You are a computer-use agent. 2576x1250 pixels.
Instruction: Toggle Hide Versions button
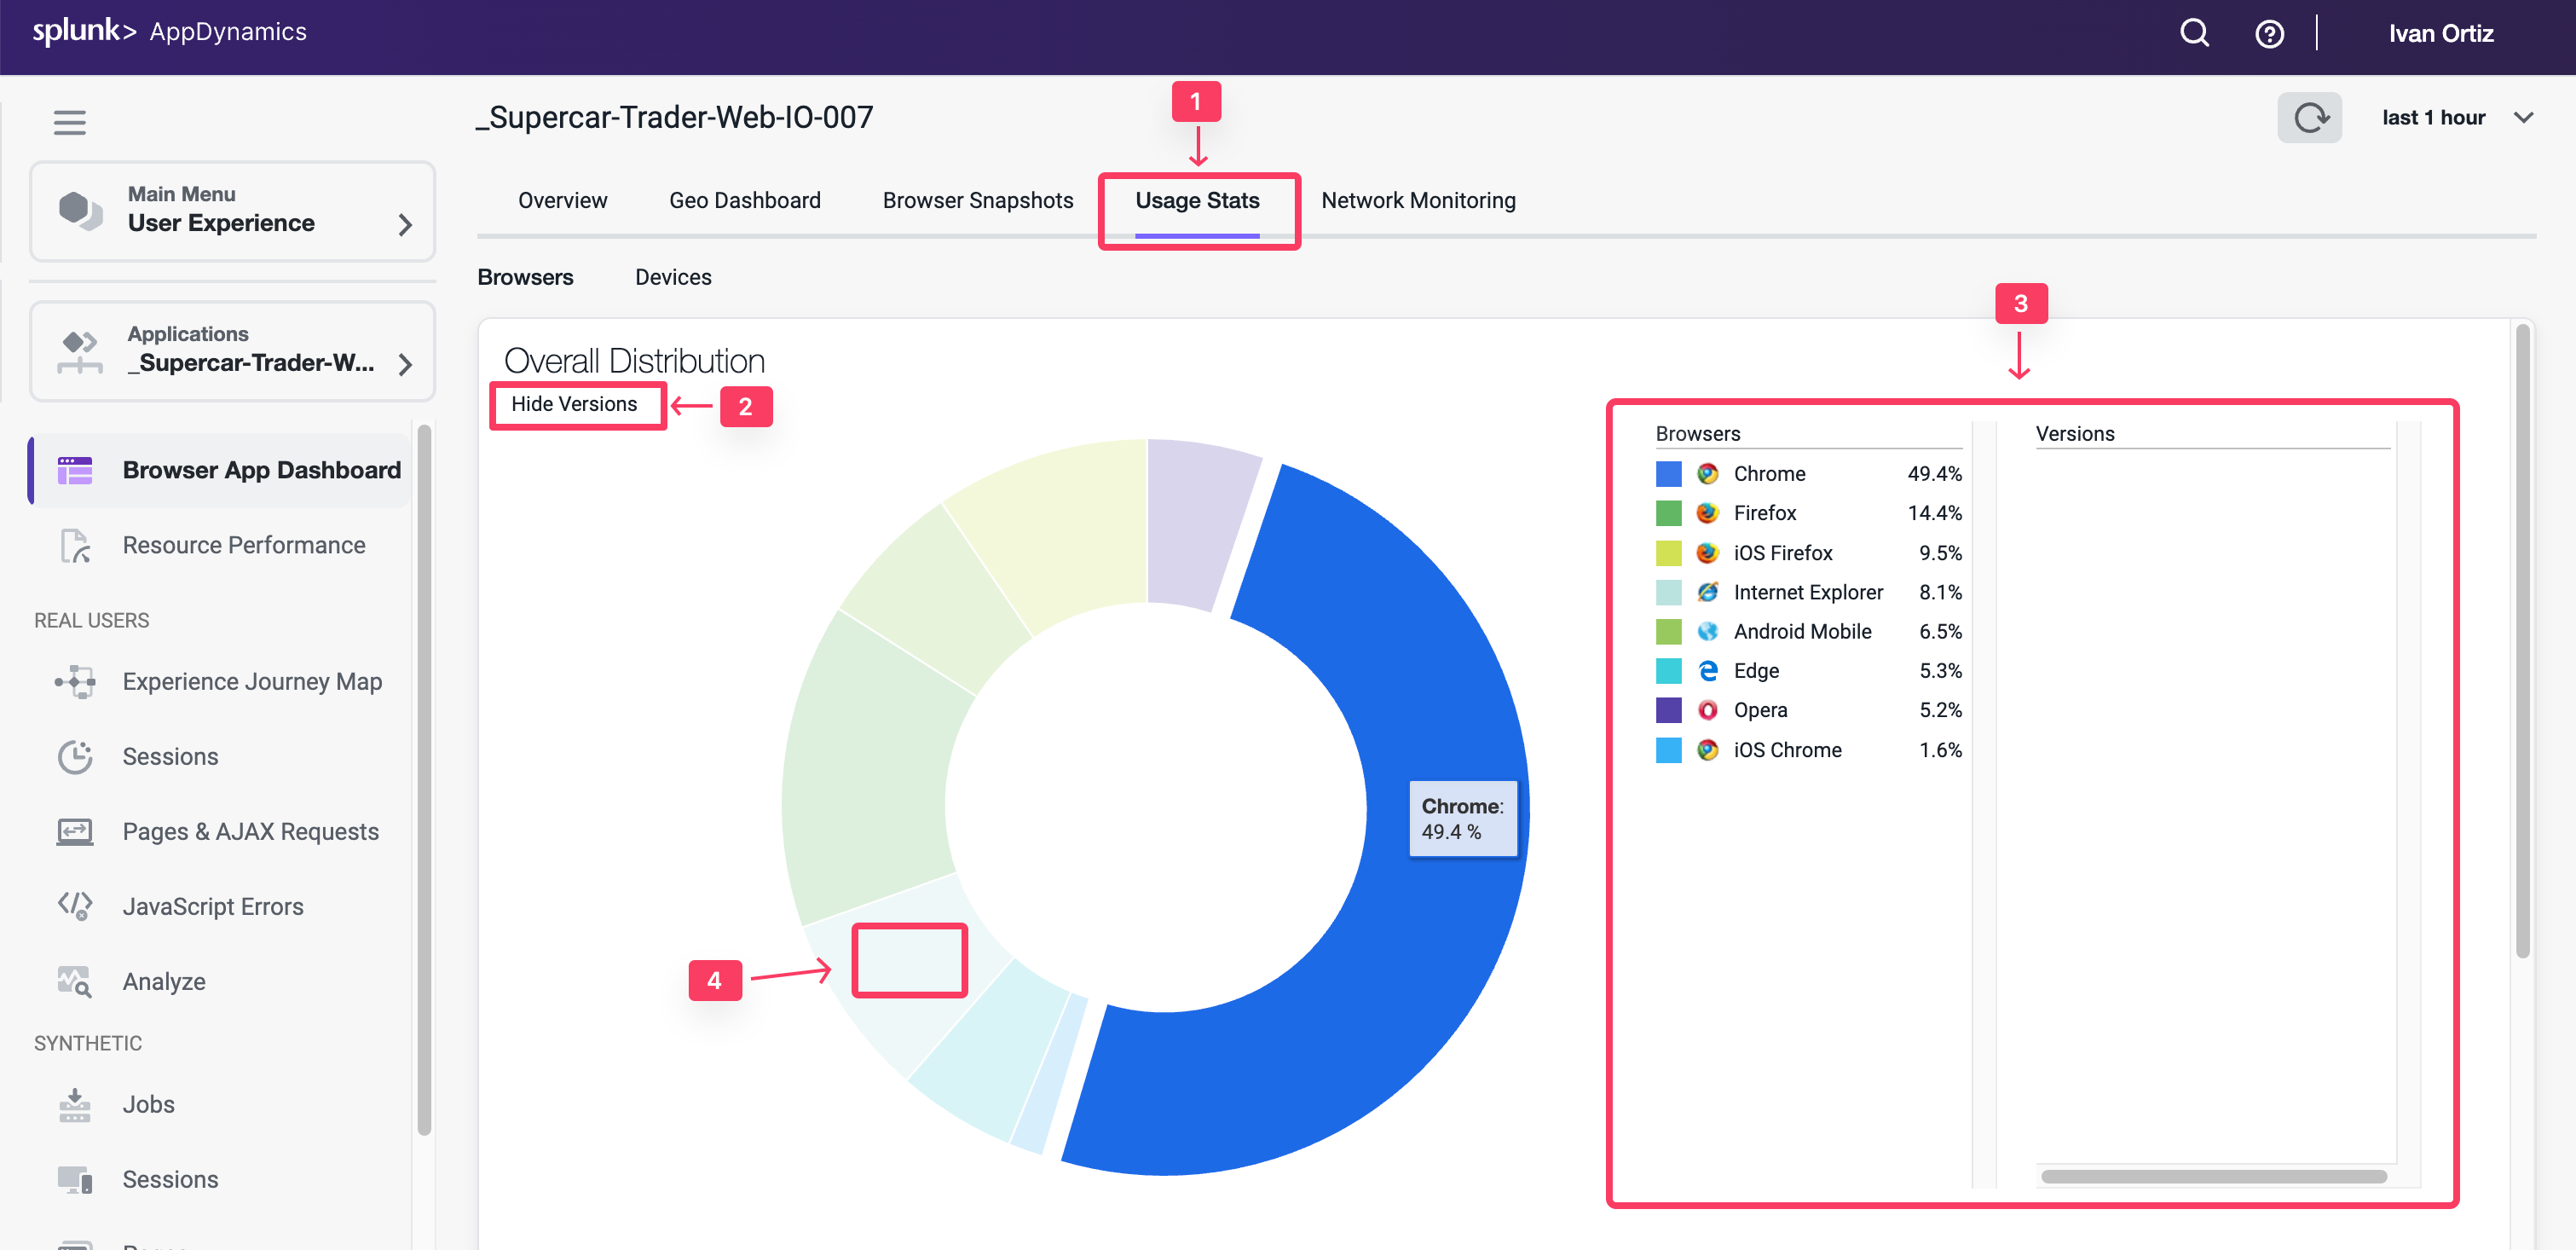[x=574, y=404]
